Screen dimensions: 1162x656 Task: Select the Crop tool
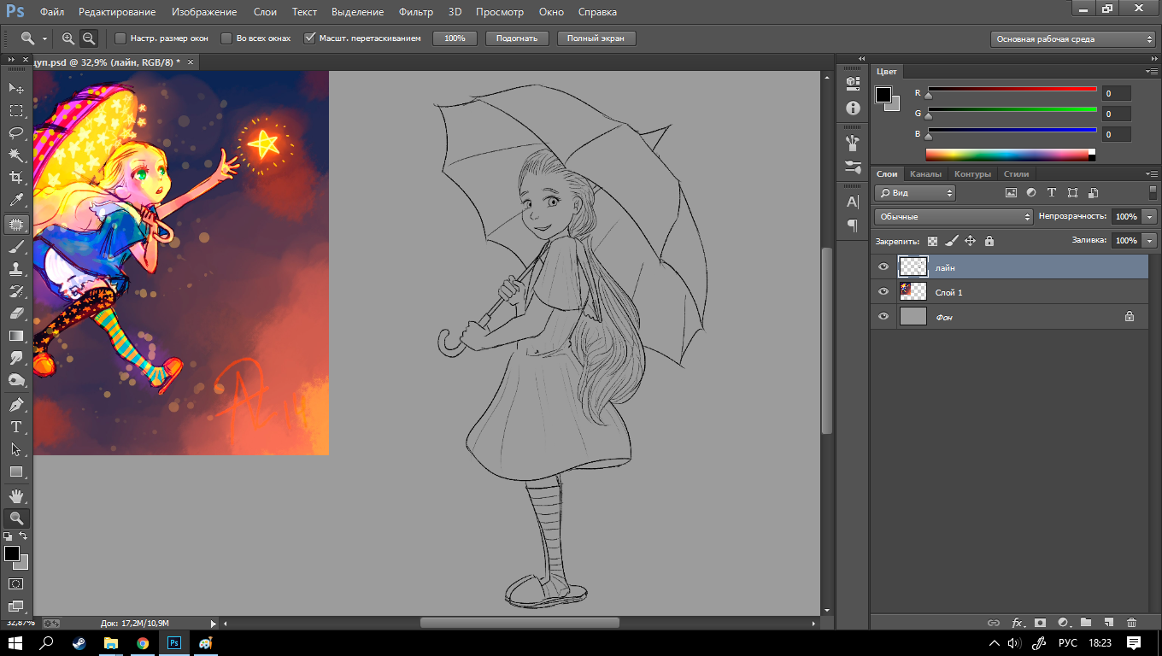16,177
